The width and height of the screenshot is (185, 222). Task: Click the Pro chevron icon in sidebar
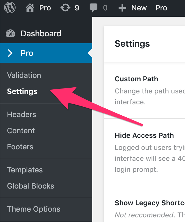[x=11, y=53]
